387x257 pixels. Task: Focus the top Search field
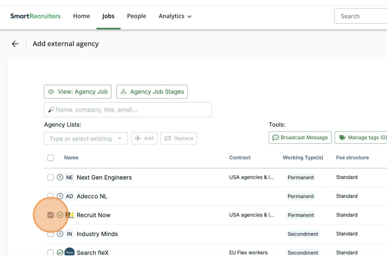[360, 16]
